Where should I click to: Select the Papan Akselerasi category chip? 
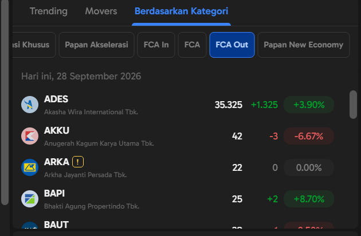96,45
